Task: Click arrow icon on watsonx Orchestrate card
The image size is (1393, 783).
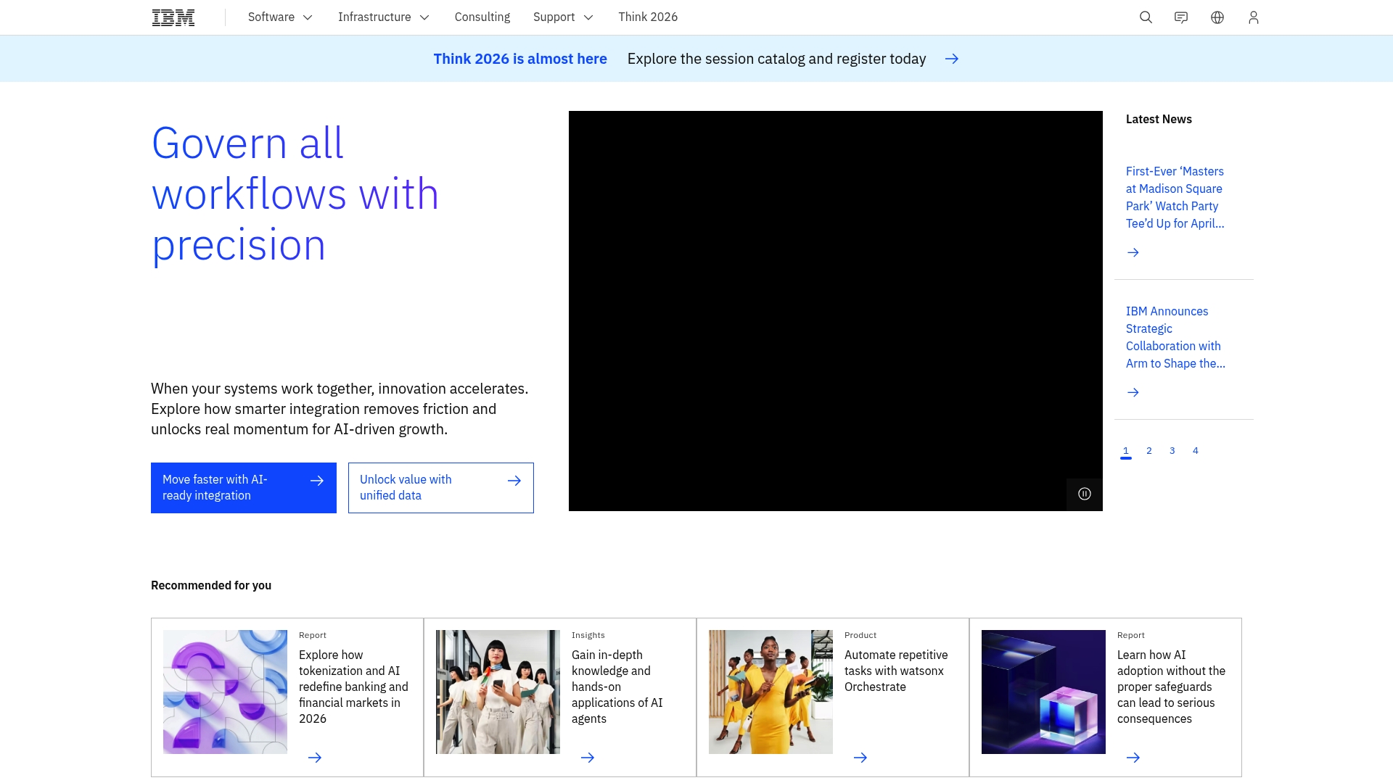Action: tap(860, 757)
